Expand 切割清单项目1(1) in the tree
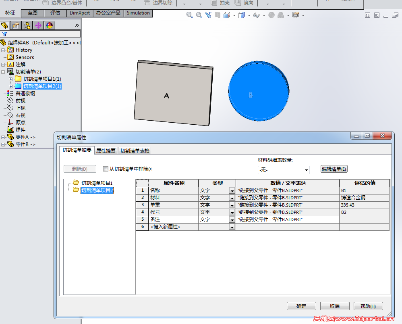402x324 pixels. [x=11, y=79]
